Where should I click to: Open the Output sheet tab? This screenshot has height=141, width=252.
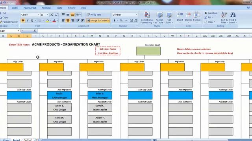pyautogui.click(x=28, y=140)
